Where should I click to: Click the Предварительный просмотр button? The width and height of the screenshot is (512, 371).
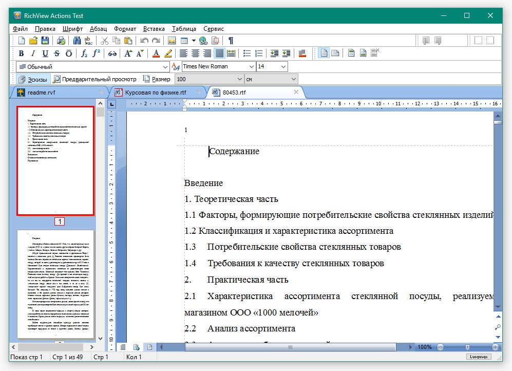coord(95,79)
